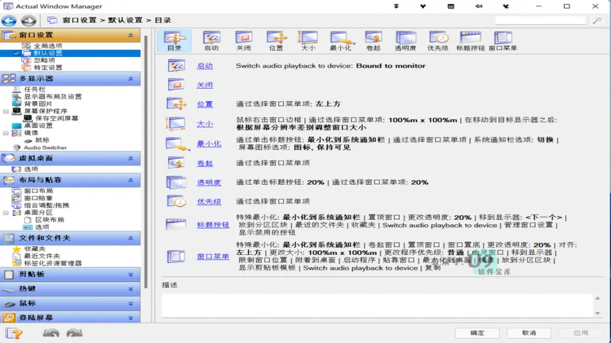Click the 标题按钮 link in the list

(x=213, y=224)
